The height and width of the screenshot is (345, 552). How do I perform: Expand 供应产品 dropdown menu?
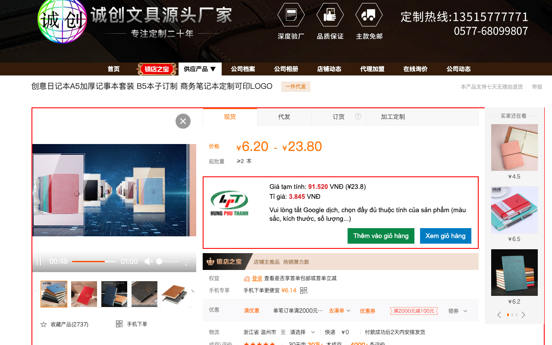(x=200, y=69)
